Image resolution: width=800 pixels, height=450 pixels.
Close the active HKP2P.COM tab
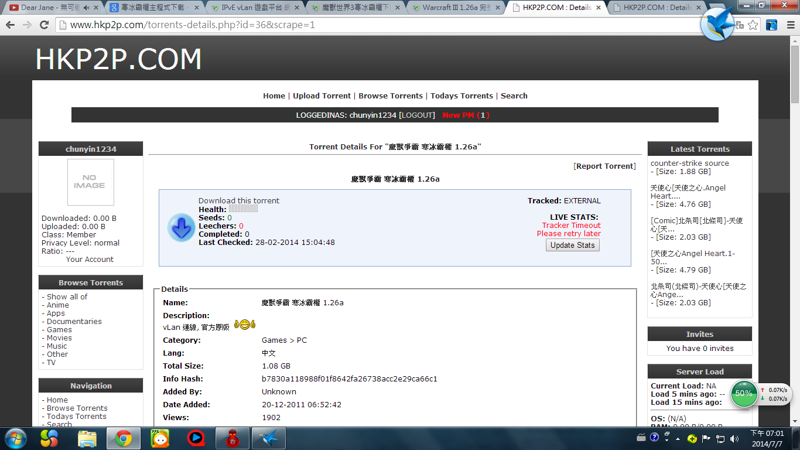pyautogui.click(x=599, y=8)
